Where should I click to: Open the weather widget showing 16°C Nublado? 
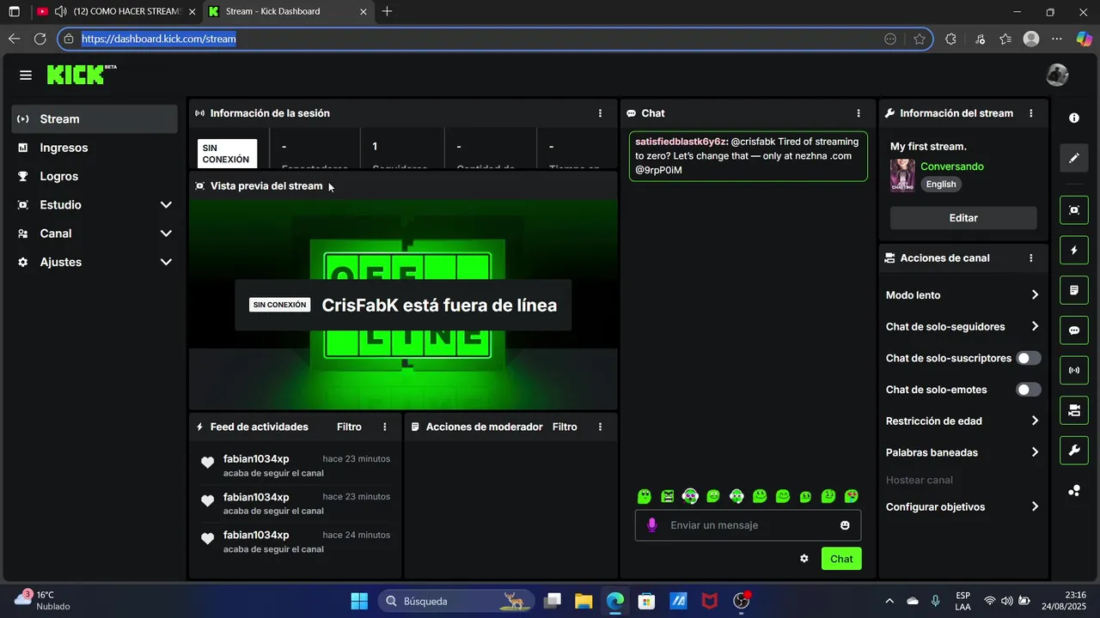click(43, 601)
